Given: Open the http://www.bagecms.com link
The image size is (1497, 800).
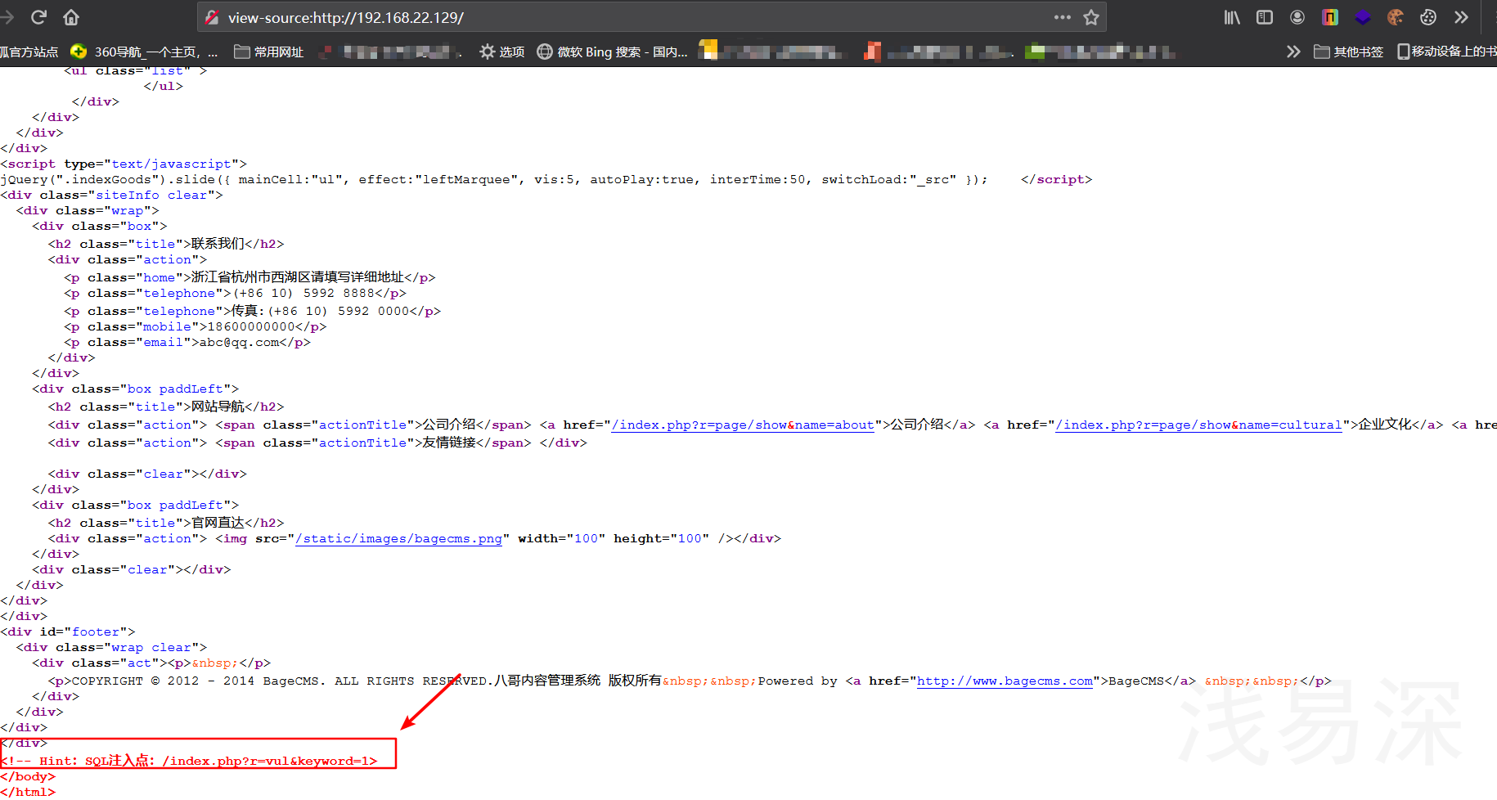Looking at the screenshot, I should (1005, 681).
